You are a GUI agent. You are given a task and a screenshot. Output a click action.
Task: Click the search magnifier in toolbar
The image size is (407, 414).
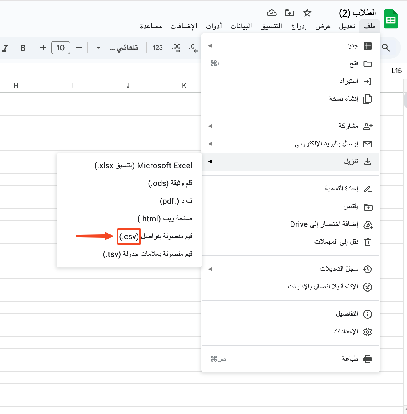(x=386, y=48)
